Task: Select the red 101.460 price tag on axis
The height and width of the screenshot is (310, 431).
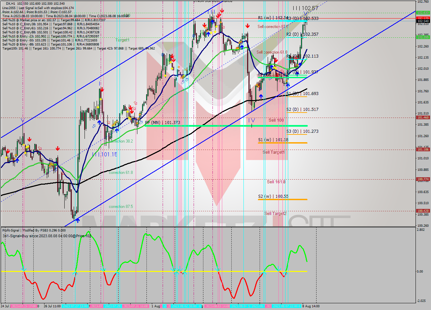Action: [423, 118]
